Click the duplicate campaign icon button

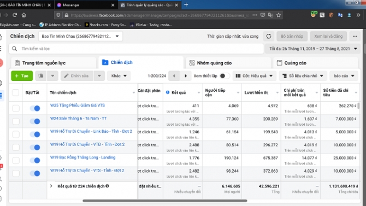click(x=41, y=75)
